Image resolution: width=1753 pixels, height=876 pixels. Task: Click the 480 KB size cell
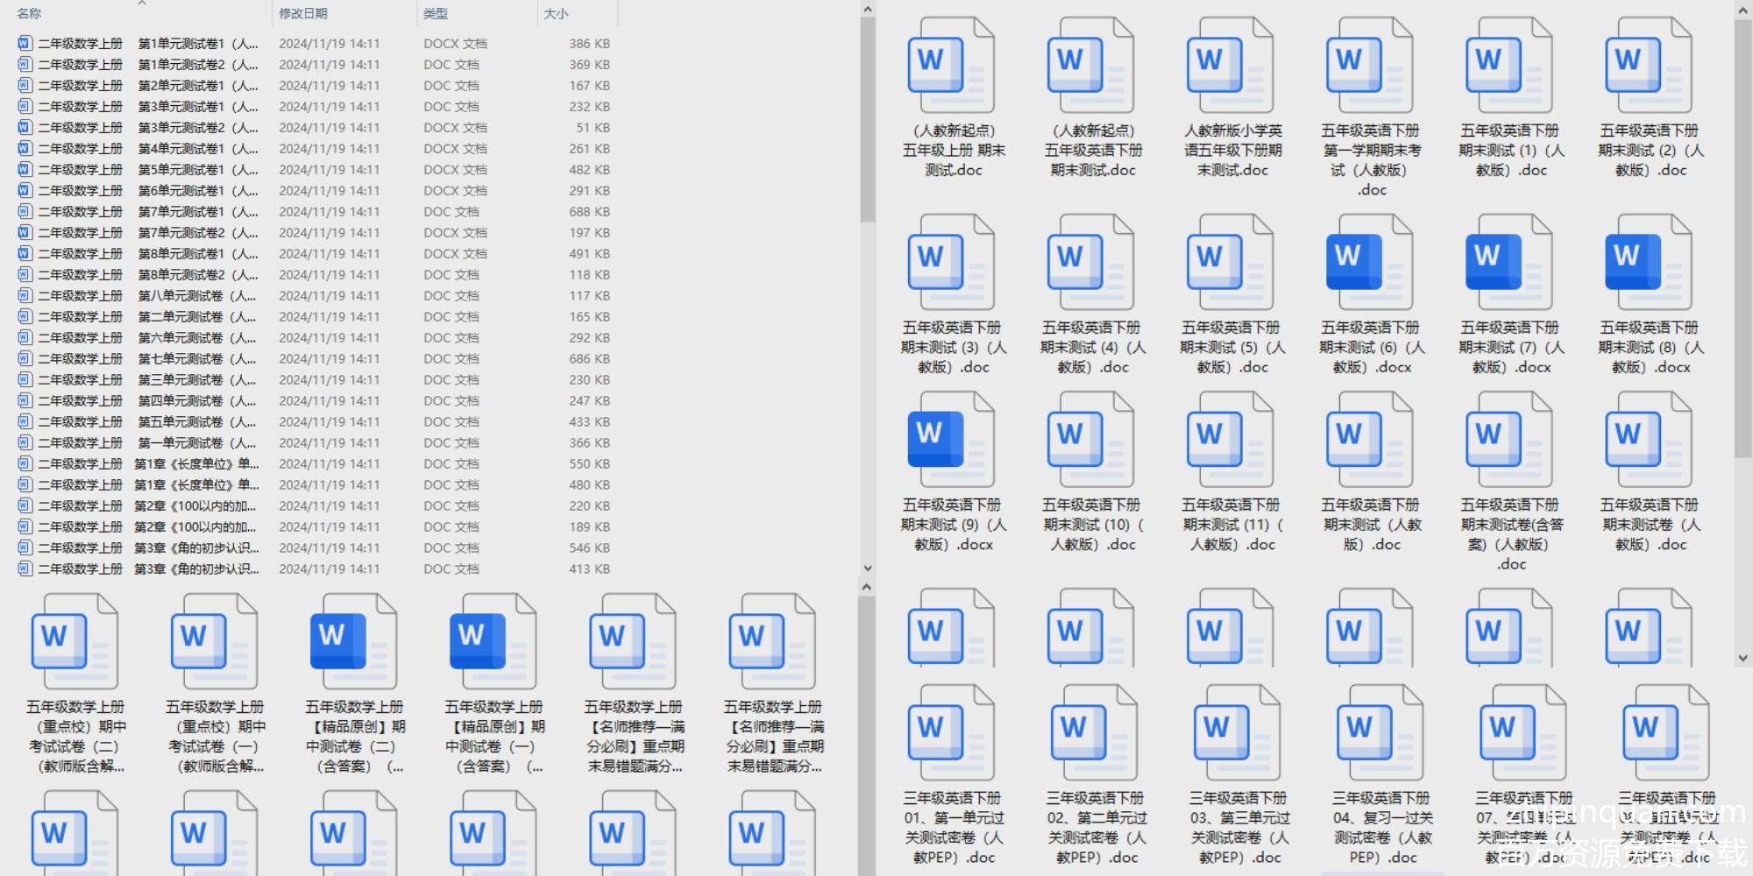point(589,484)
